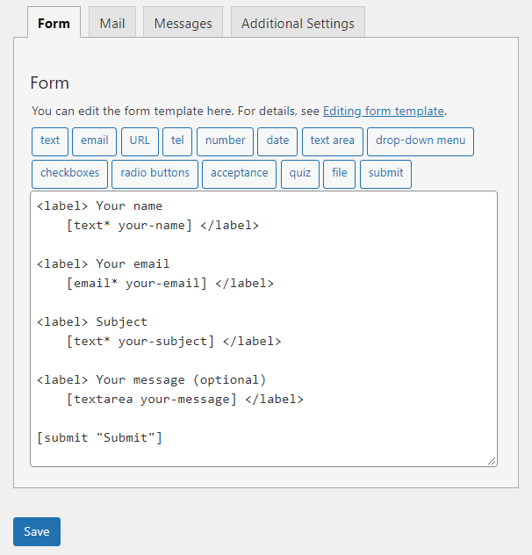Save the contact form
The height and width of the screenshot is (555, 532).
tap(37, 531)
